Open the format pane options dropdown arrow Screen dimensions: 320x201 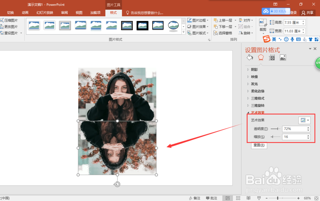tap(310, 49)
